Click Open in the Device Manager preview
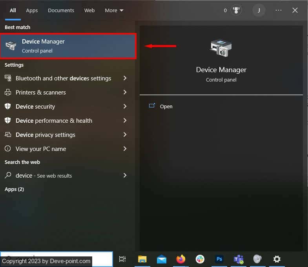 click(166, 107)
